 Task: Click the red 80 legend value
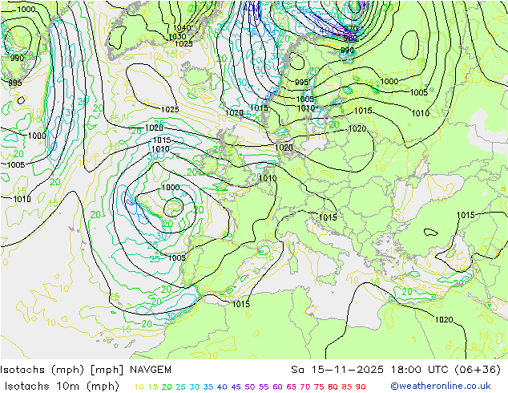pos(333,387)
